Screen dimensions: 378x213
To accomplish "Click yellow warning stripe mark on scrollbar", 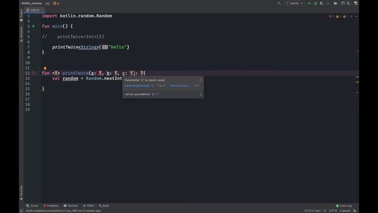I will pos(357,77).
